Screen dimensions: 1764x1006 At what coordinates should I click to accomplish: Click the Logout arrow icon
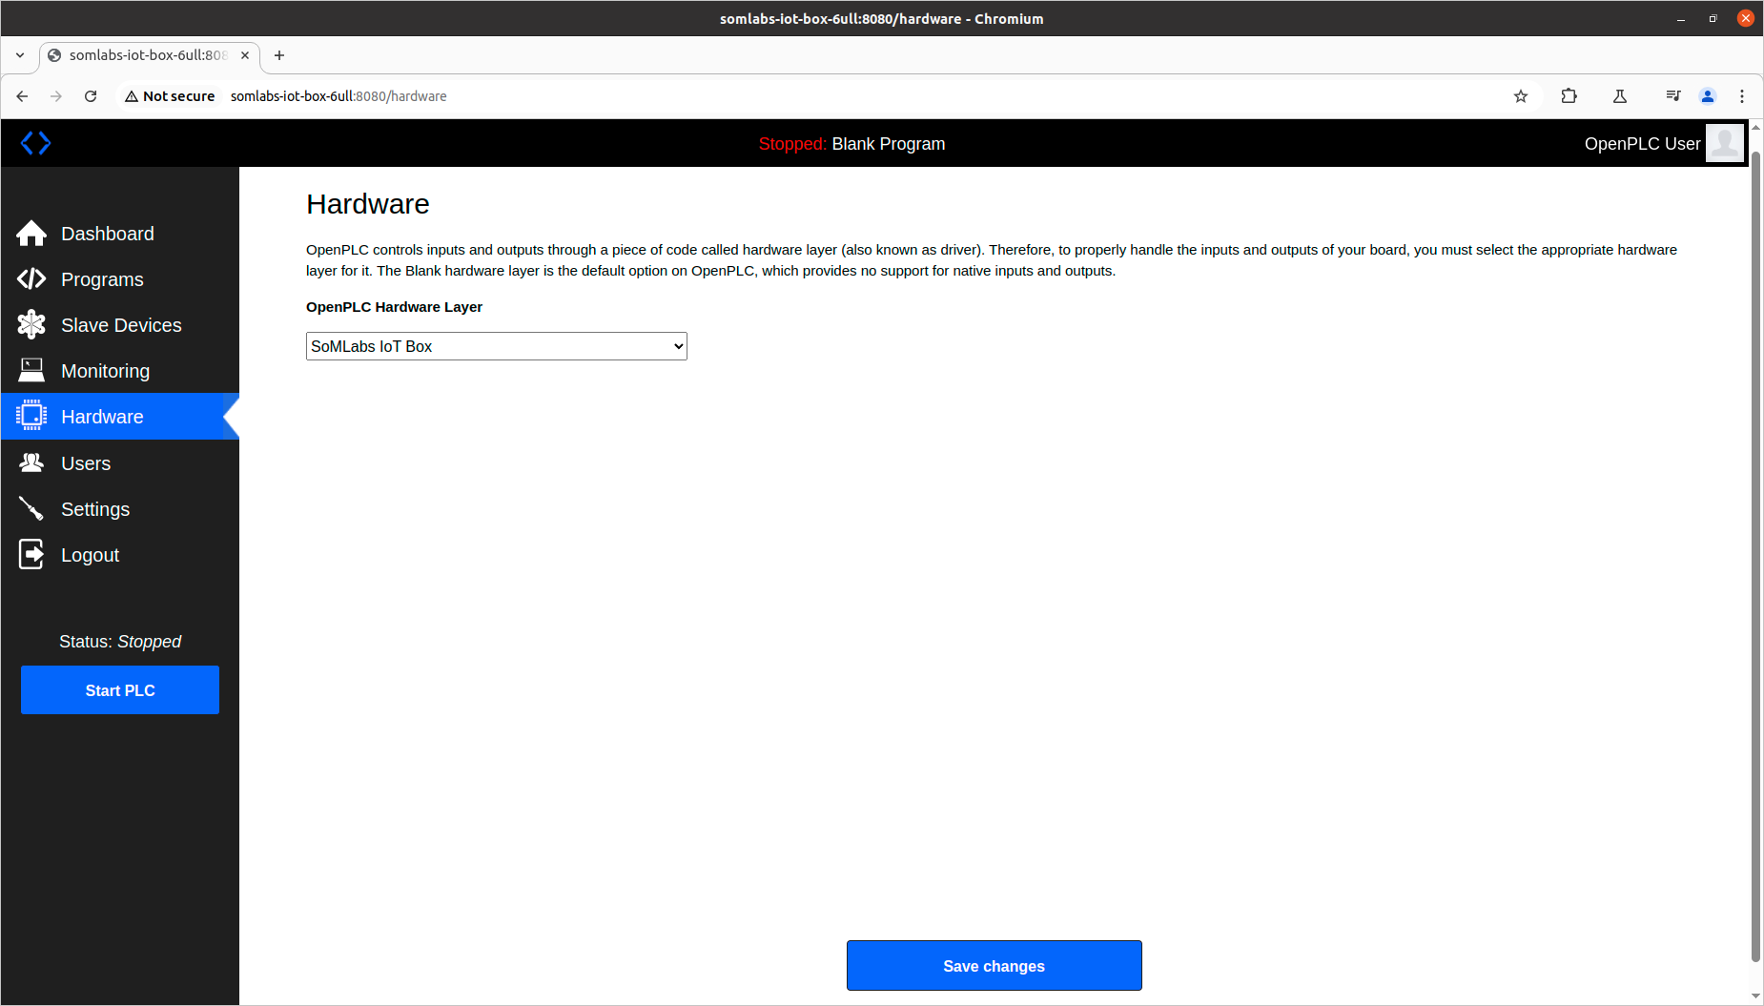[31, 554]
